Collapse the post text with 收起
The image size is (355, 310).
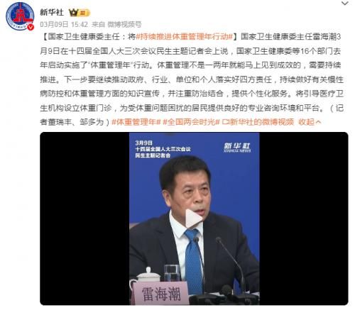point(306,122)
